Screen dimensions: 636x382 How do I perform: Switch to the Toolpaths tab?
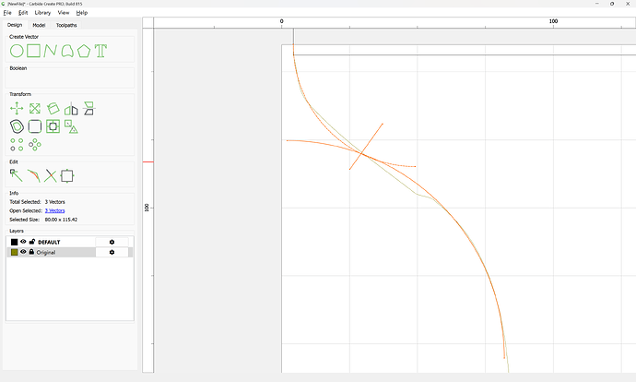point(67,25)
